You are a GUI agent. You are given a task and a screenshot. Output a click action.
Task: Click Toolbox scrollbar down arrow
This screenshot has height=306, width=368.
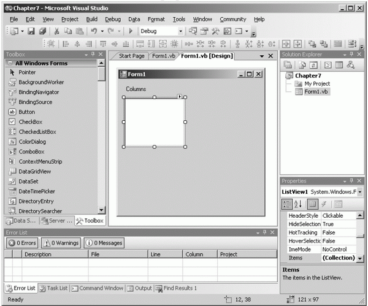[x=101, y=210]
